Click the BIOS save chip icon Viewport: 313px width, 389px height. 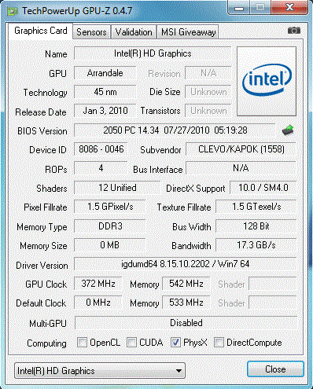pyautogui.click(x=288, y=130)
